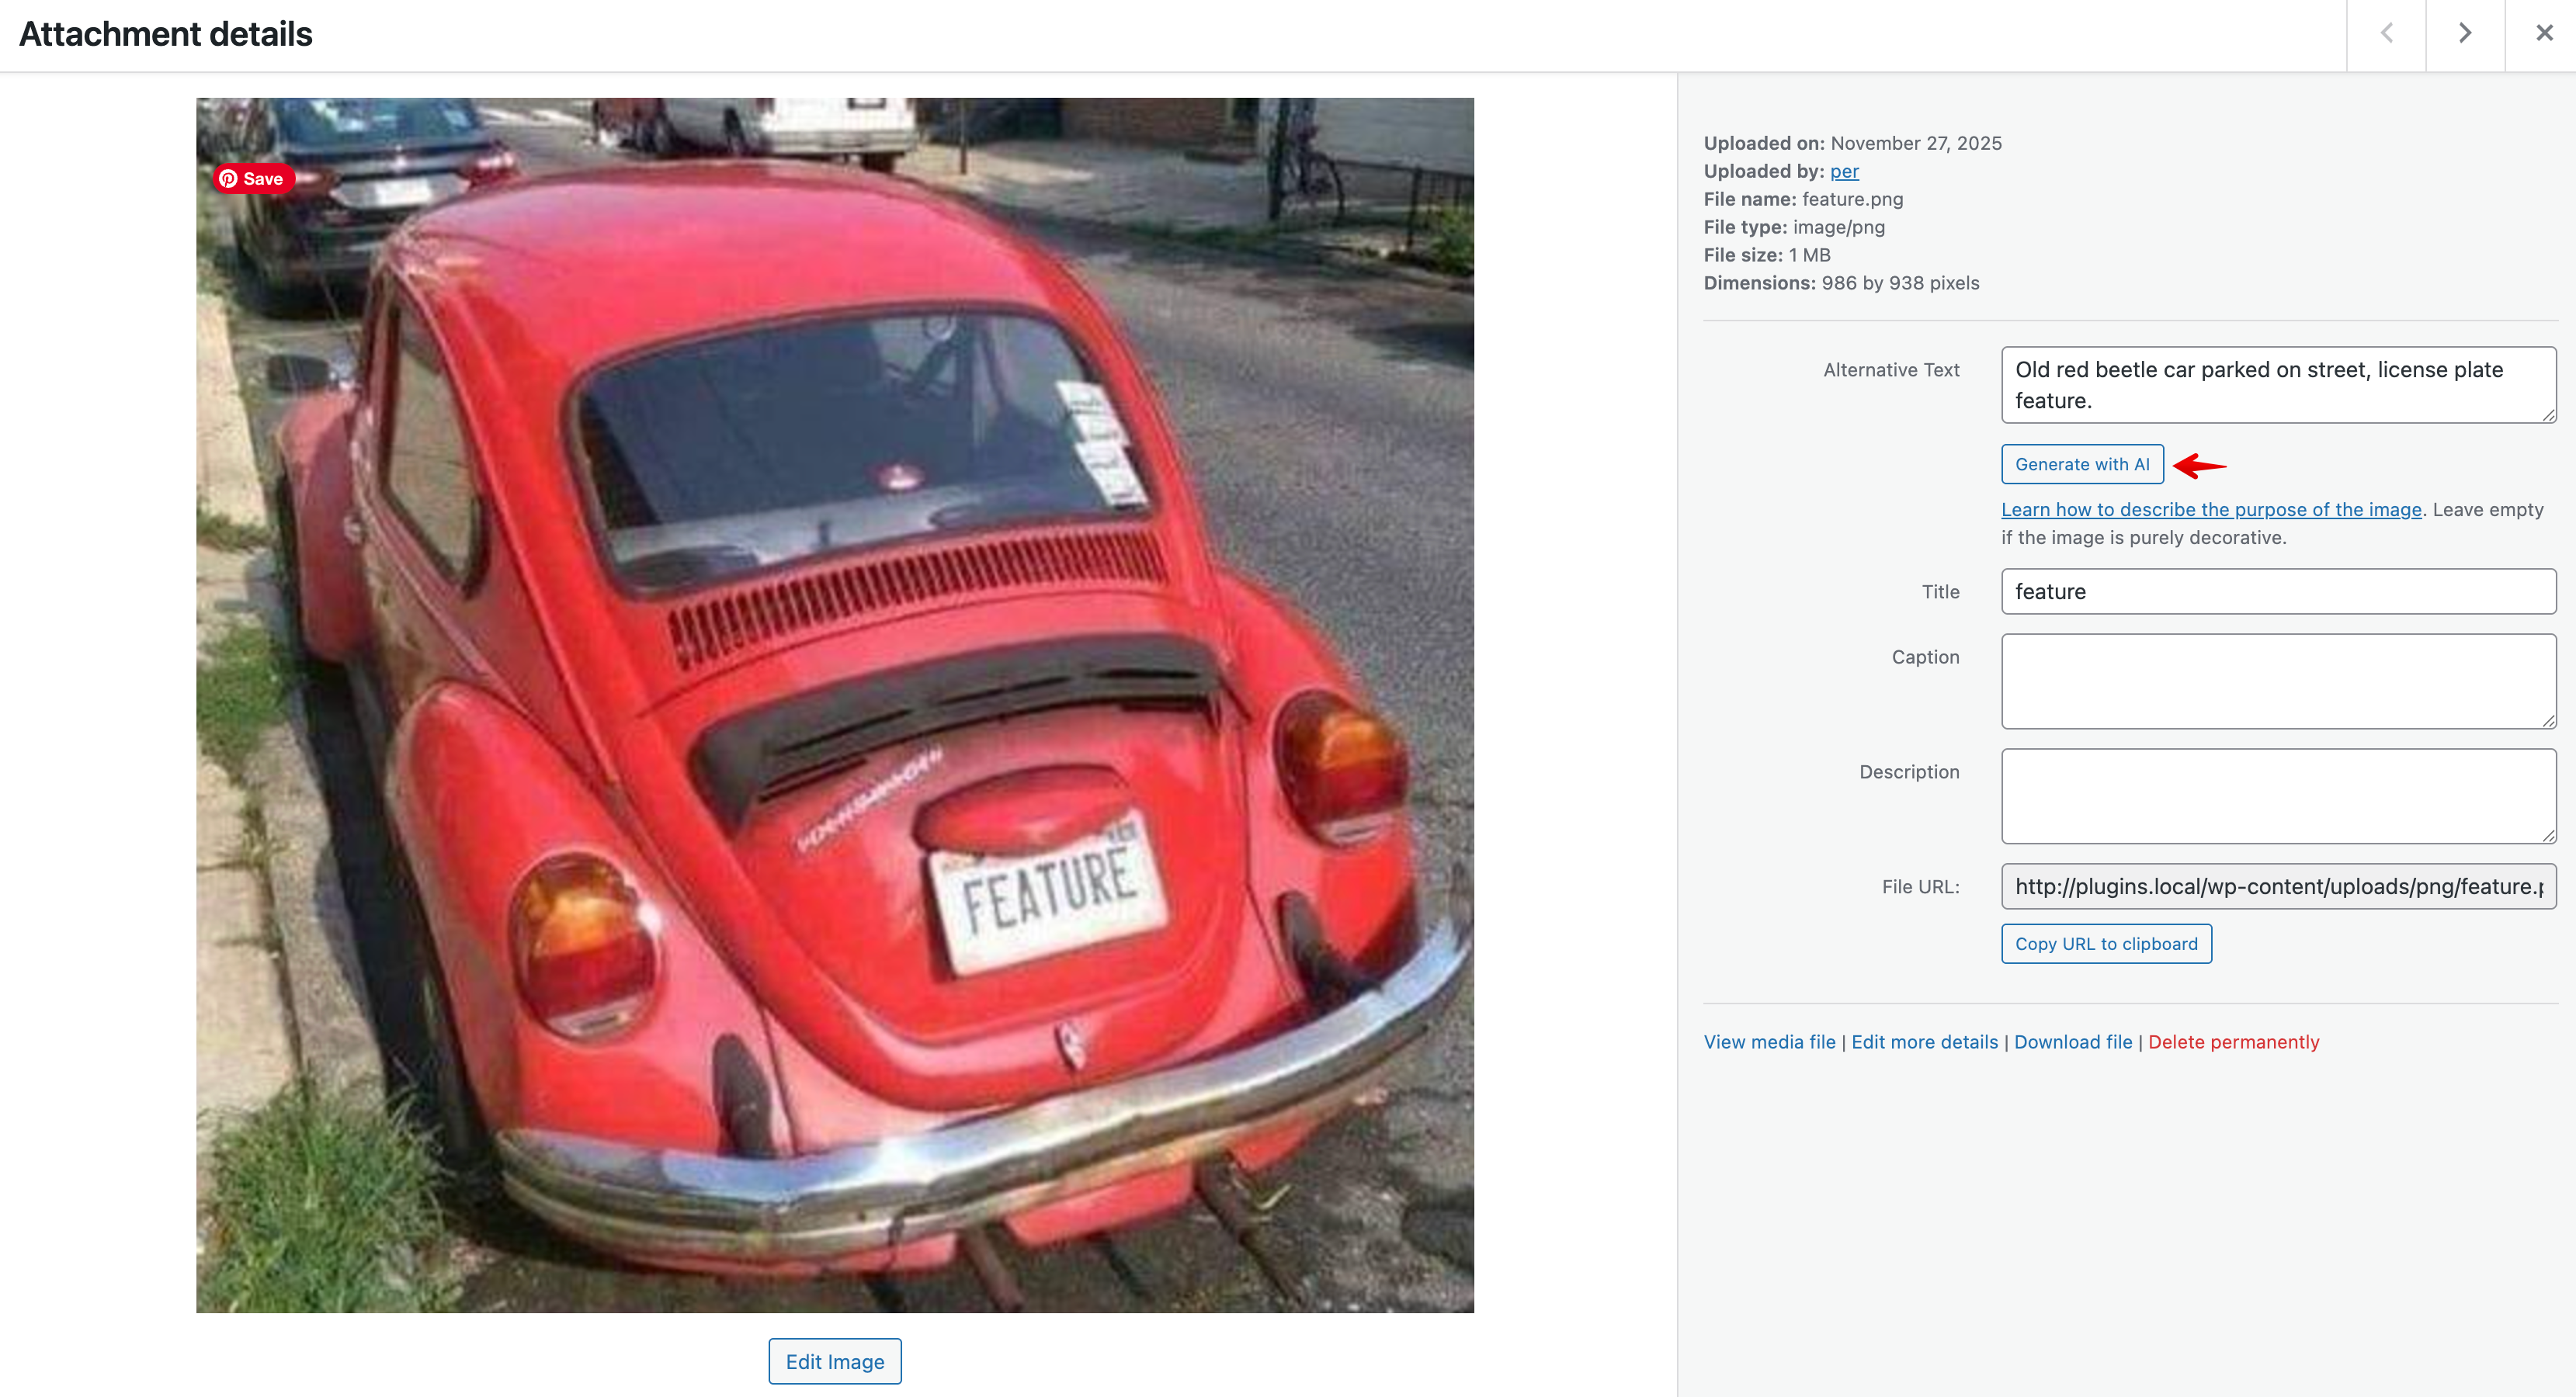This screenshot has height=1397, width=2576.
Task: Click the Pinterest Save button on image
Action: coord(253,179)
